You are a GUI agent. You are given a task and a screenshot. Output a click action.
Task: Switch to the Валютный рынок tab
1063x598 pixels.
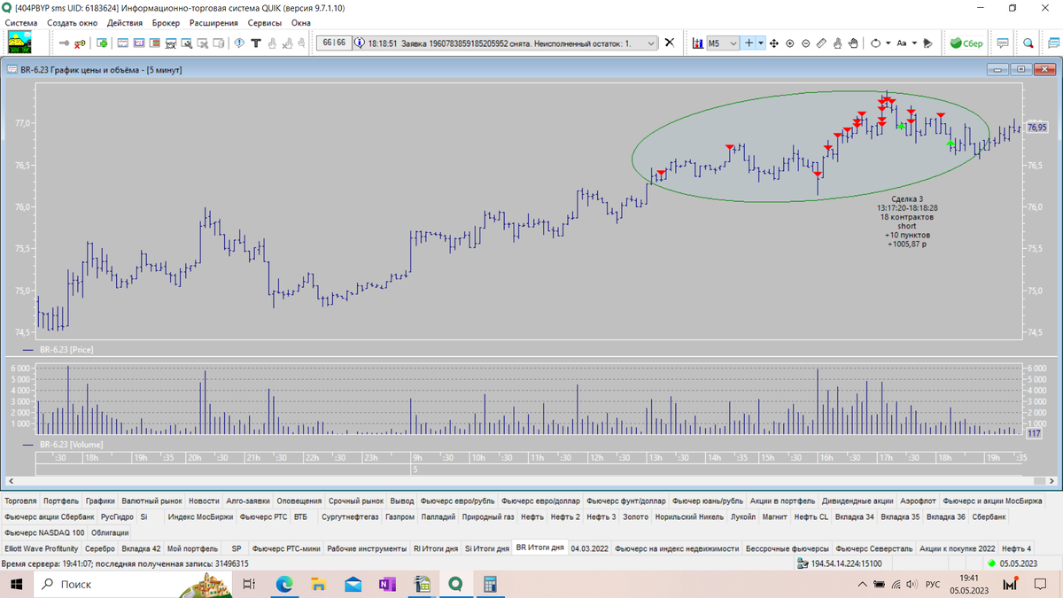[x=151, y=500]
